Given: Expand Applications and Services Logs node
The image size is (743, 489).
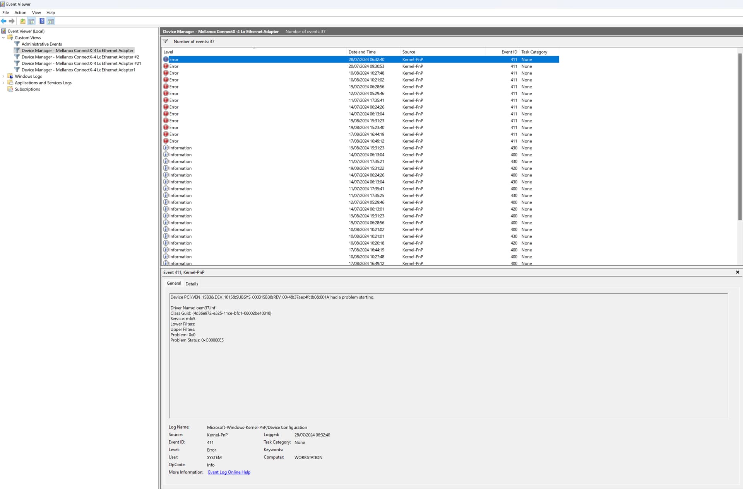Looking at the screenshot, I should point(3,83).
